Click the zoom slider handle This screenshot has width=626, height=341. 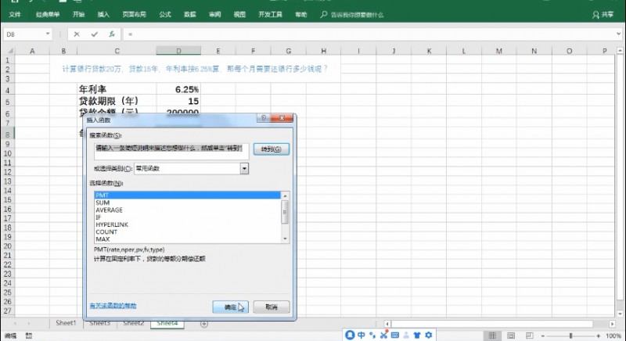[570, 336]
